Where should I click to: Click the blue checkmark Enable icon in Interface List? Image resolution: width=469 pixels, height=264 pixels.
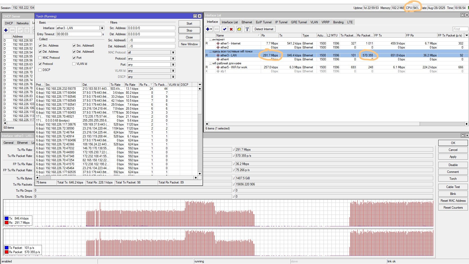click(224, 29)
